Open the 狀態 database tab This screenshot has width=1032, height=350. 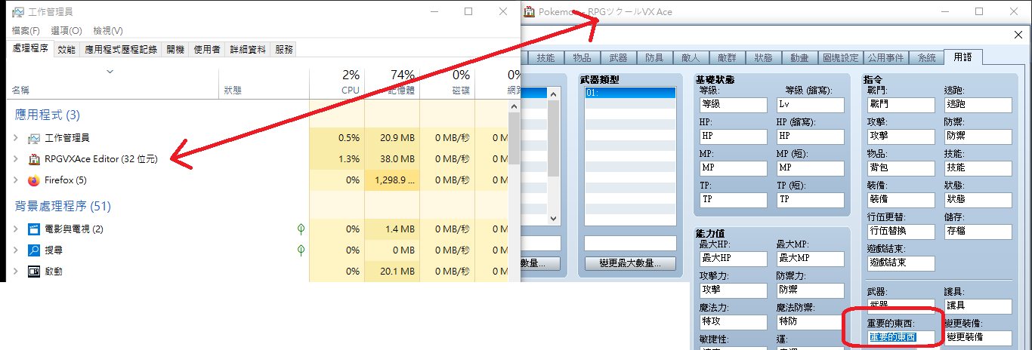(763, 58)
